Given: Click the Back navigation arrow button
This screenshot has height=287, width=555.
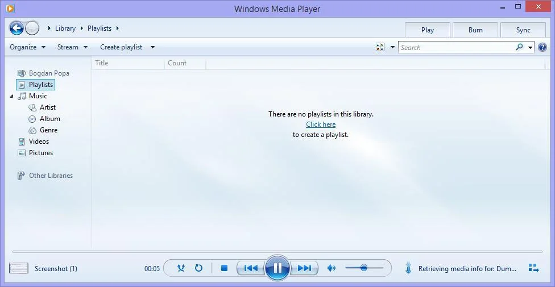Looking at the screenshot, I should [16, 28].
